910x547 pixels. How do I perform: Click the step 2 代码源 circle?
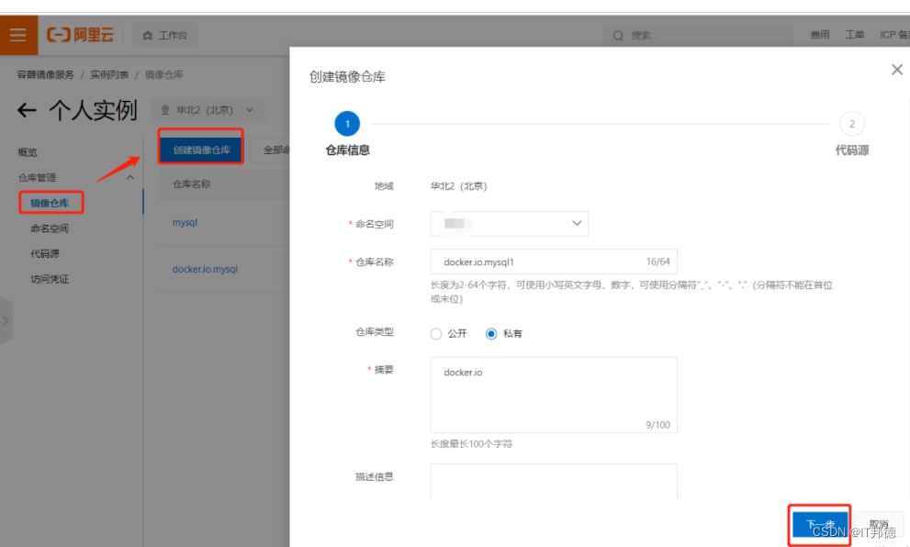coord(851,124)
